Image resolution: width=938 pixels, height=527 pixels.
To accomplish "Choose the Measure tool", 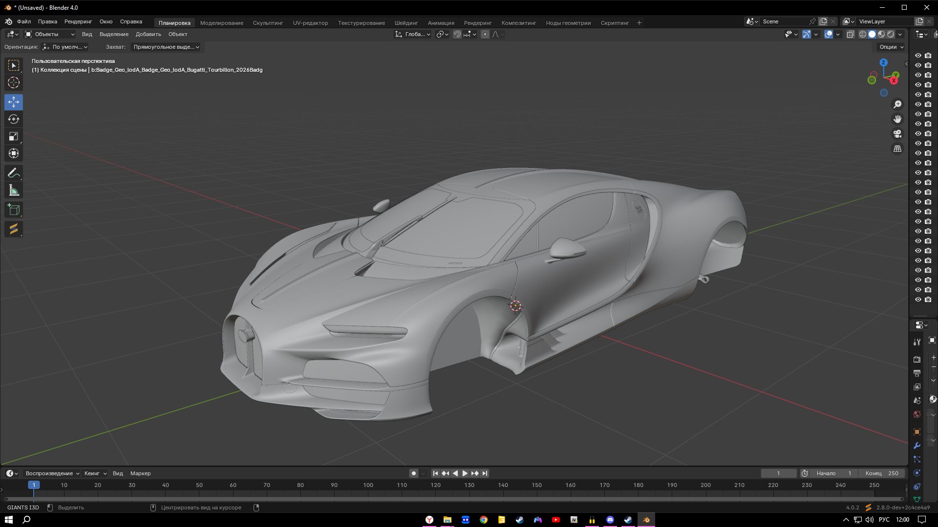I will click(x=14, y=190).
